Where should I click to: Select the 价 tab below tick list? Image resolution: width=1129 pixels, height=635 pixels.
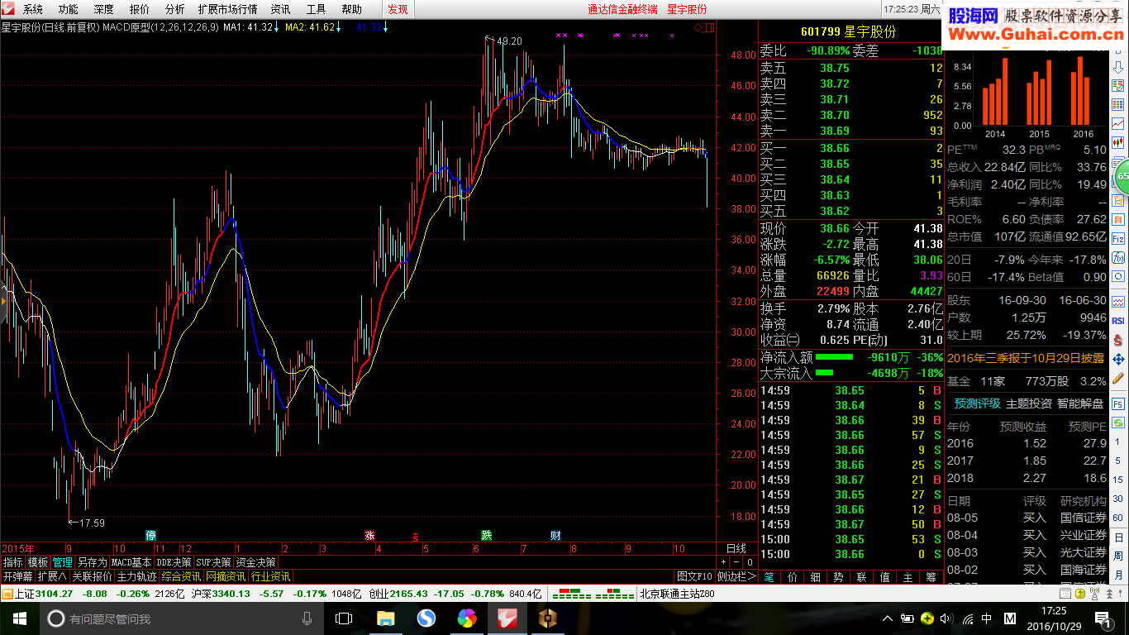coord(793,576)
